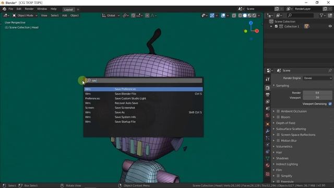The image size is (334, 188).
Task: Expand the Volumetrics panel
Action: coord(284,147)
